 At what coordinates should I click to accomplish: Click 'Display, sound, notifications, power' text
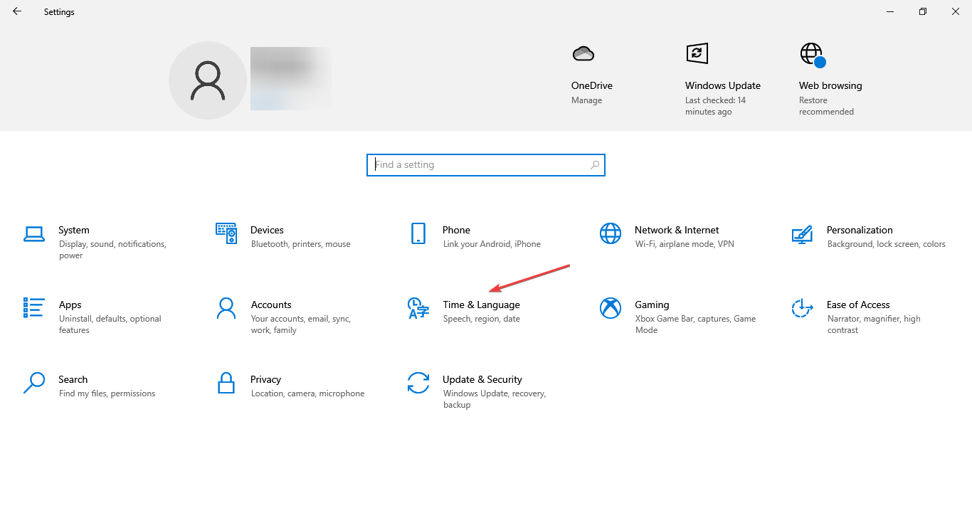[112, 250]
